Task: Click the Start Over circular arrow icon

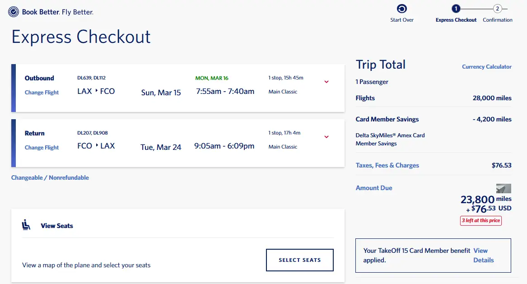Action: (x=401, y=9)
